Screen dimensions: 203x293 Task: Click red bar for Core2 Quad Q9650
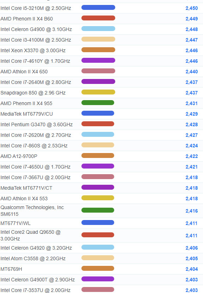(x=98, y=235)
